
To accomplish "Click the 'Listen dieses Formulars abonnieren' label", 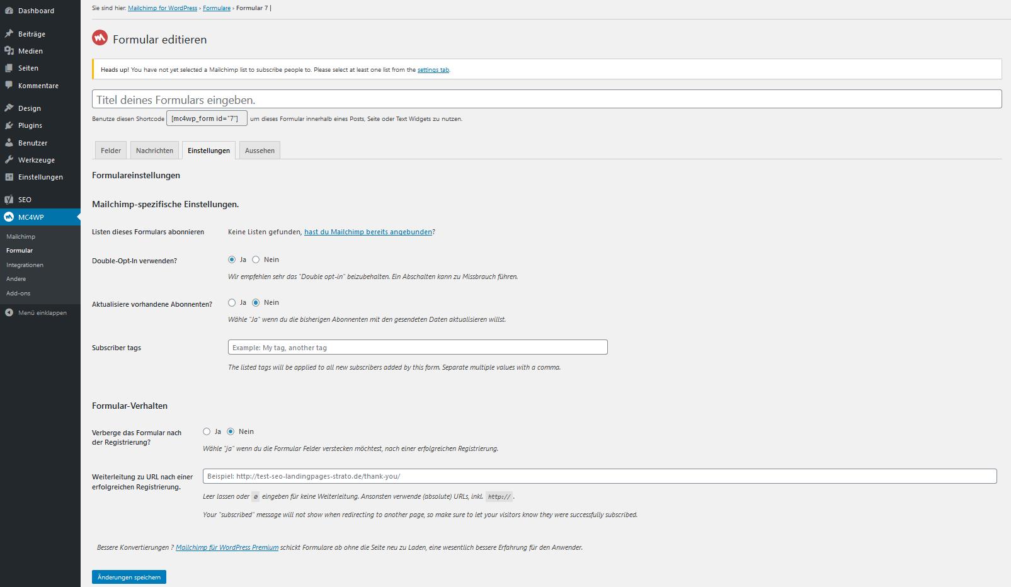I will coord(148,232).
